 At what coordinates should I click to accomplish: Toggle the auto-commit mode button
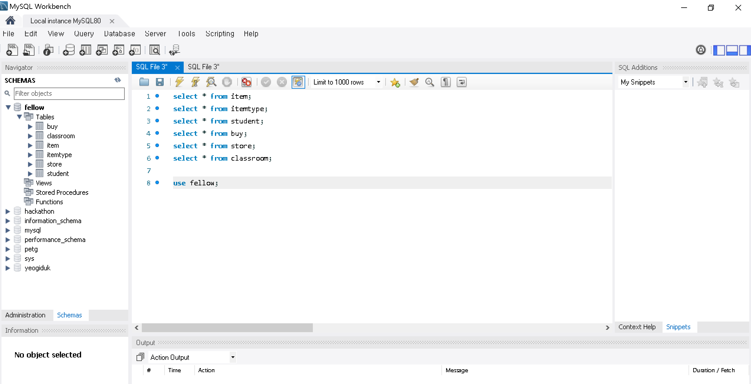click(x=298, y=82)
